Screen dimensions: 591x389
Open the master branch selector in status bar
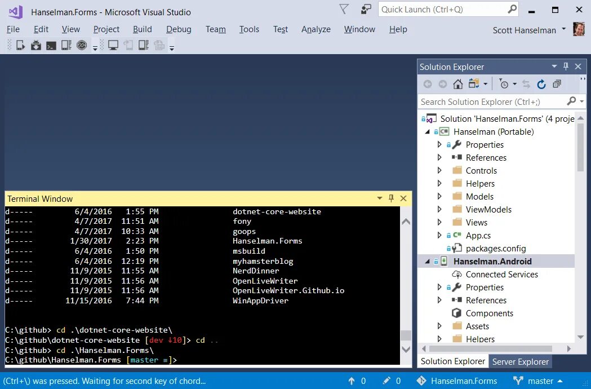538,381
